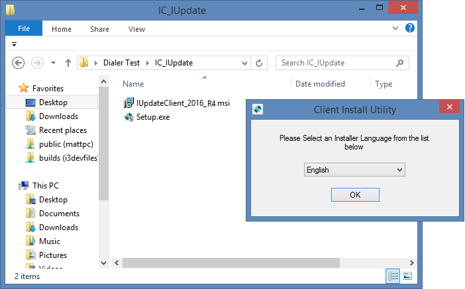Click the Documents folder icon
Image resolution: width=465 pixels, height=289 pixels.
[30, 213]
